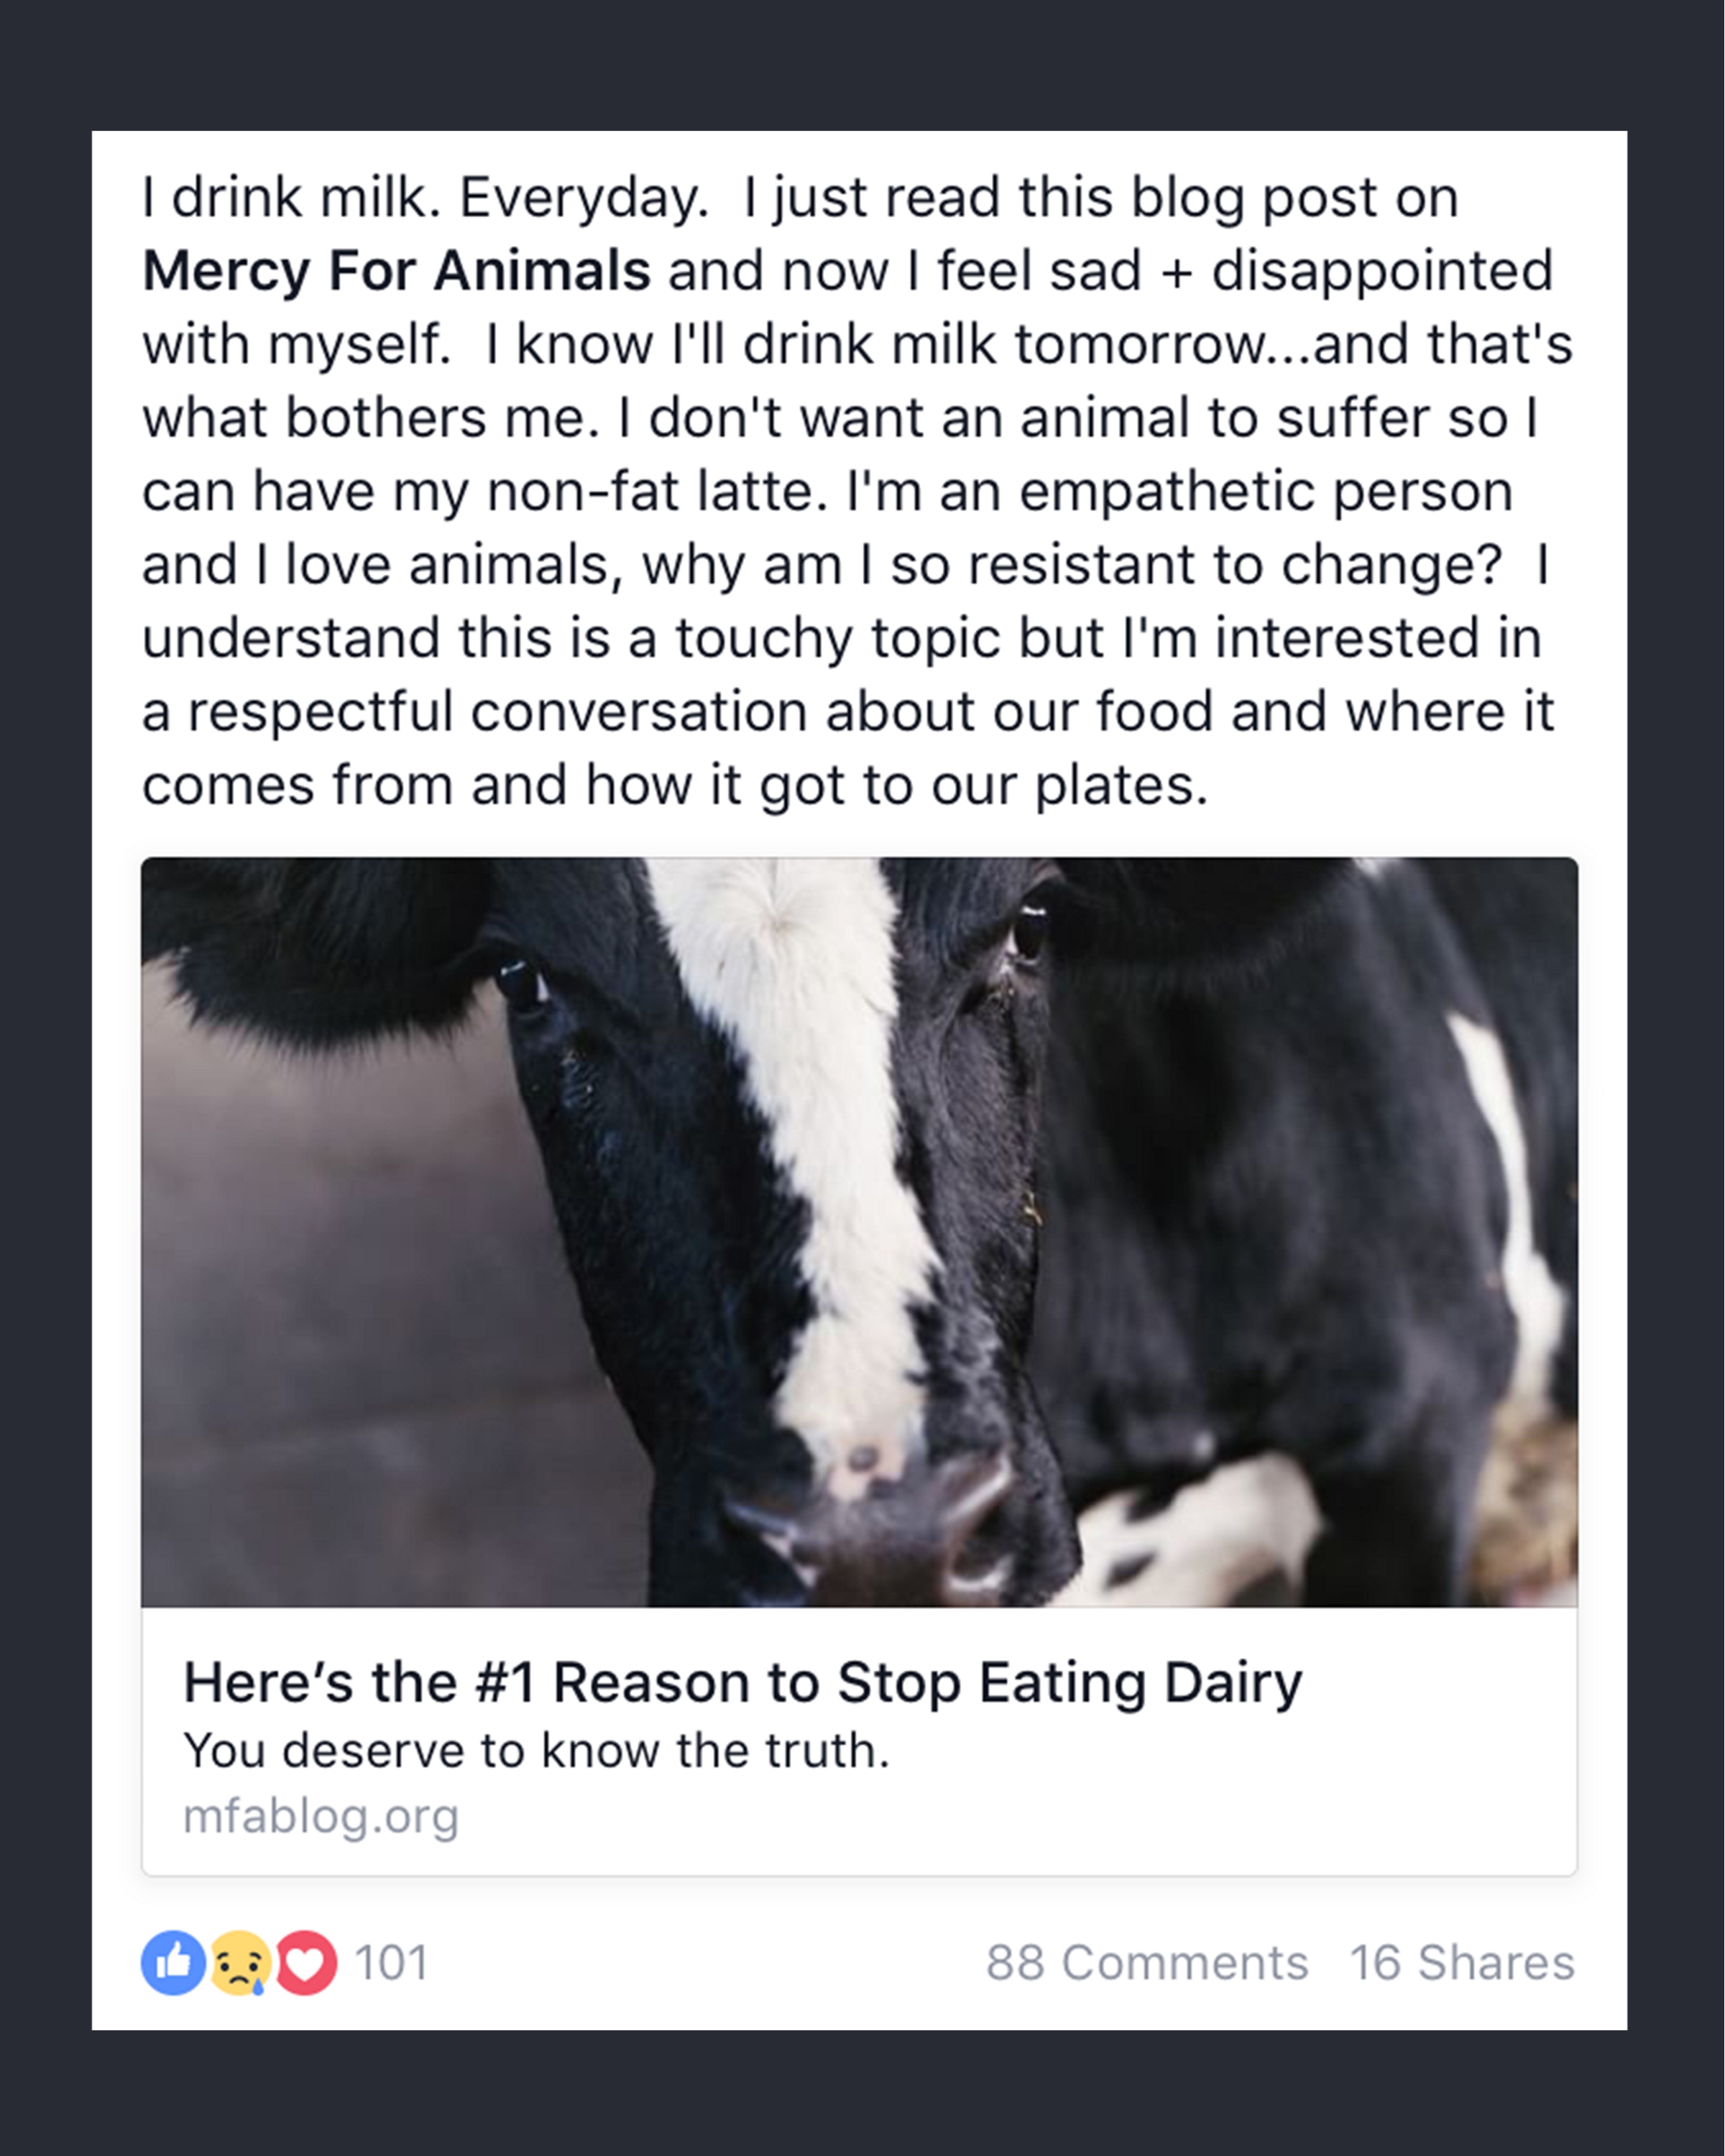1725x2156 pixels.
Task: Click the phrase "why am I so resistant to change?"
Action: click(x=1071, y=565)
